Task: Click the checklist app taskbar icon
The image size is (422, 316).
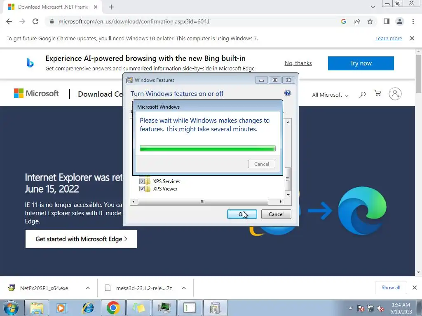Action: click(190, 308)
